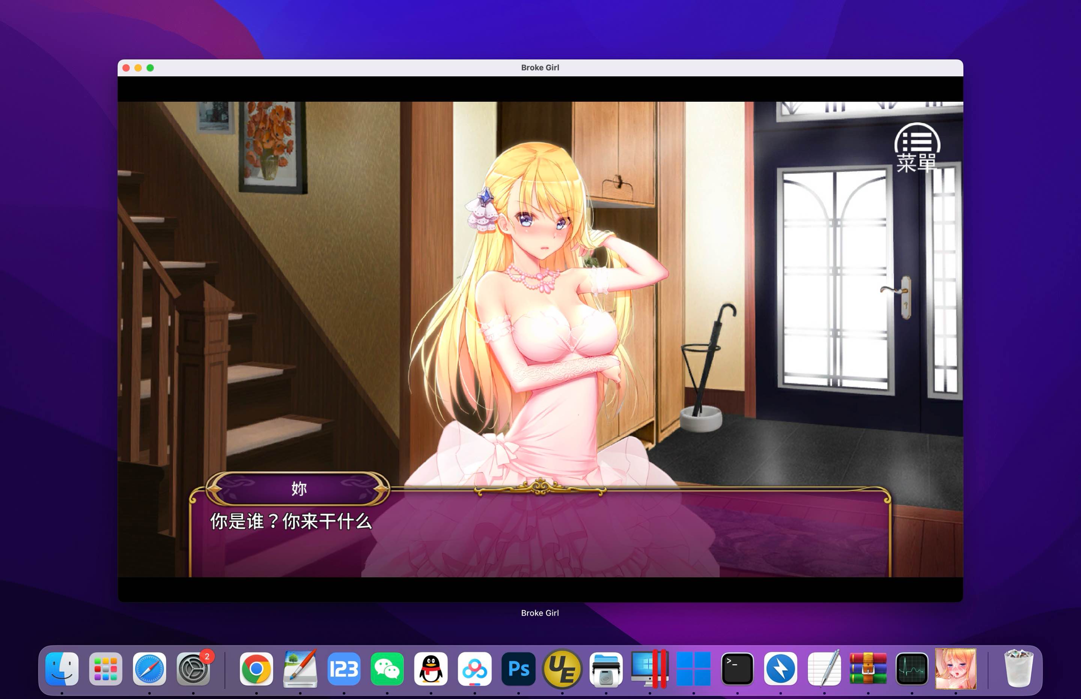
Task: Open the paintbrush disk image app in Dock
Action: click(x=300, y=669)
